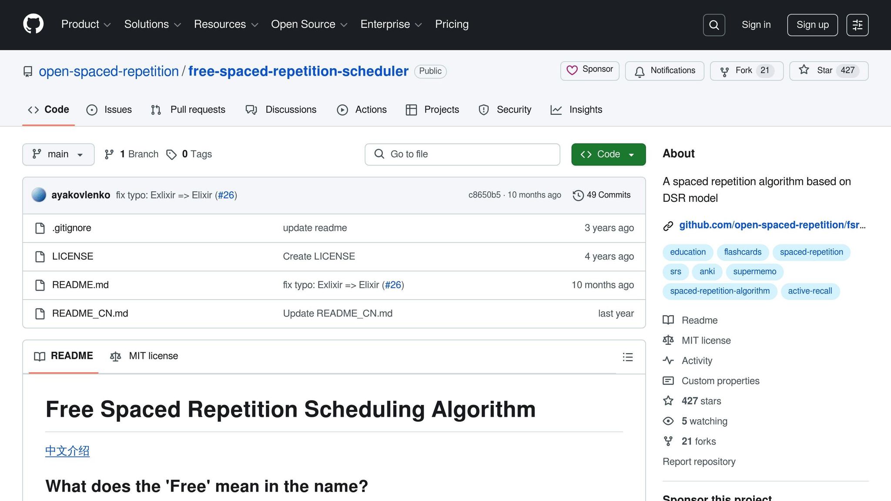Select the Code tab
This screenshot has width=891, height=501.
click(48, 110)
